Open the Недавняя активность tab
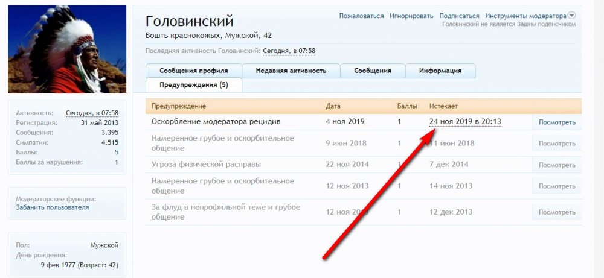 (x=291, y=71)
